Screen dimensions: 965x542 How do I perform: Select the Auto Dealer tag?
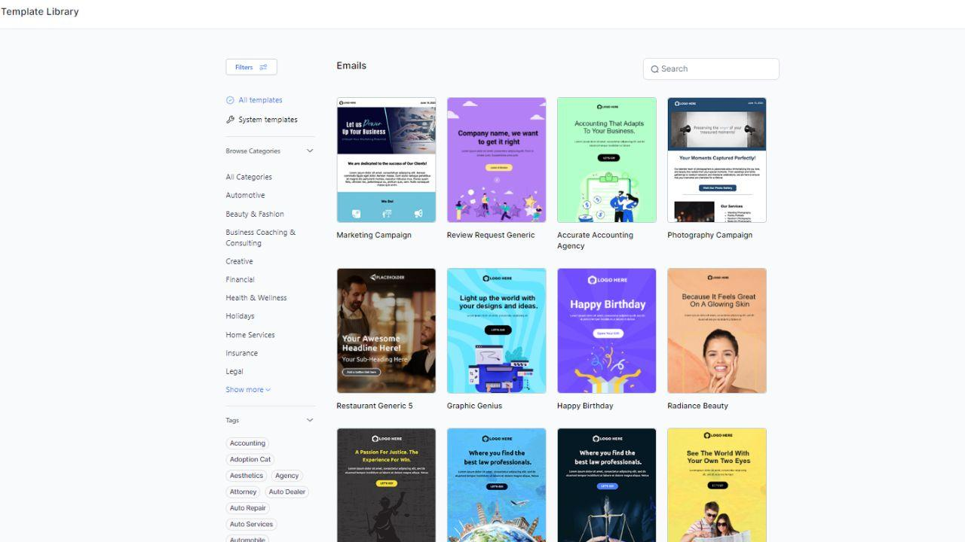click(286, 492)
